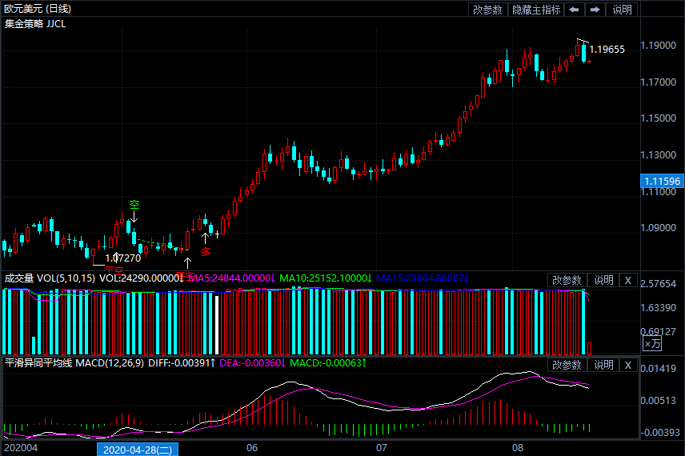Click the ×万 unit scale icon
685x456 pixels.
click(653, 343)
